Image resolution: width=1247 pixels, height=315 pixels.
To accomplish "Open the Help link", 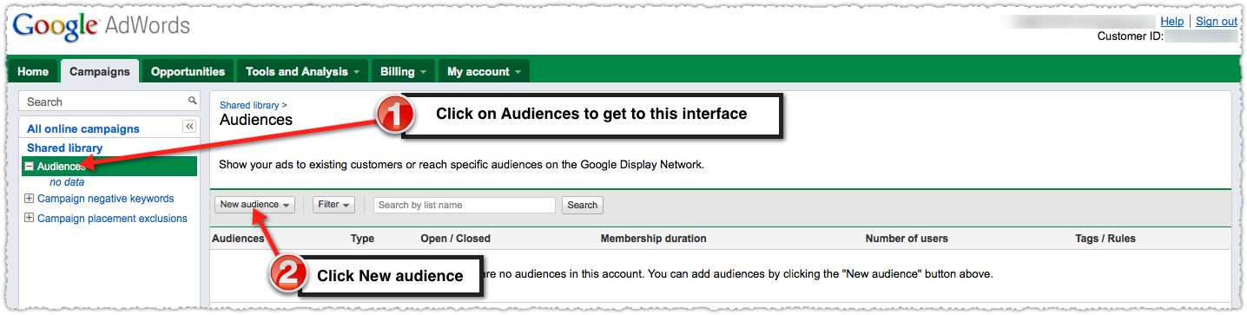I will (1172, 21).
